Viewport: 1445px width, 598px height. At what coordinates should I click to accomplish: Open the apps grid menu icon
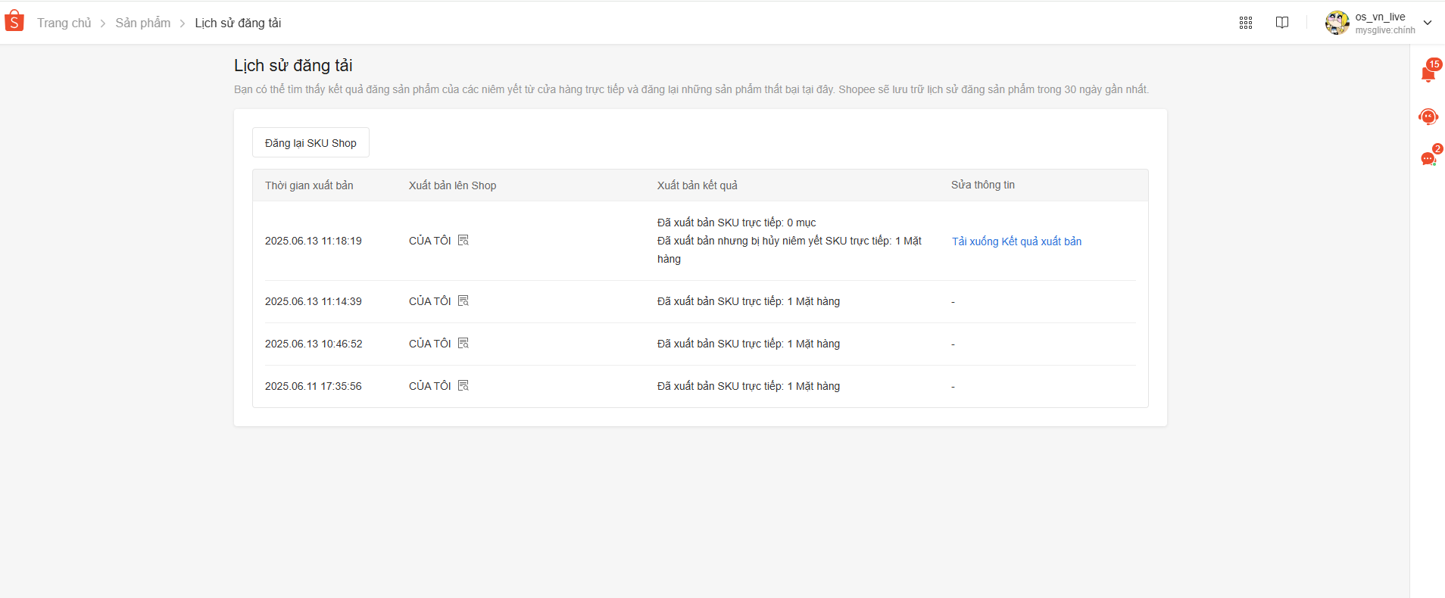pyautogui.click(x=1246, y=23)
